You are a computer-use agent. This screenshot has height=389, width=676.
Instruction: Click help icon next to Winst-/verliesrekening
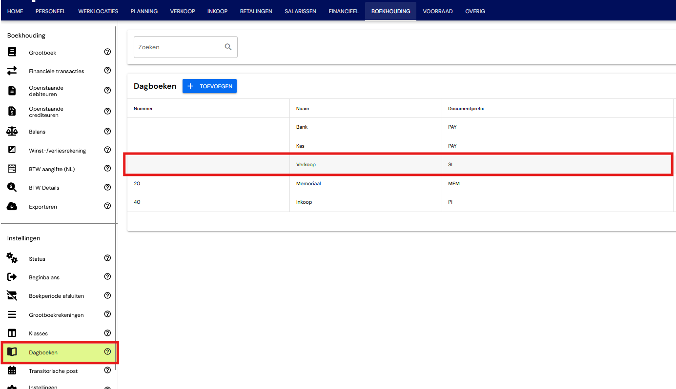[108, 150]
